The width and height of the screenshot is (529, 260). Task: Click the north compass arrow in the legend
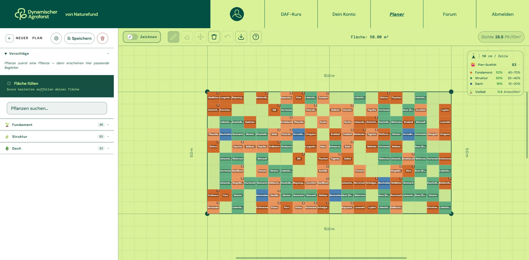[474, 56]
